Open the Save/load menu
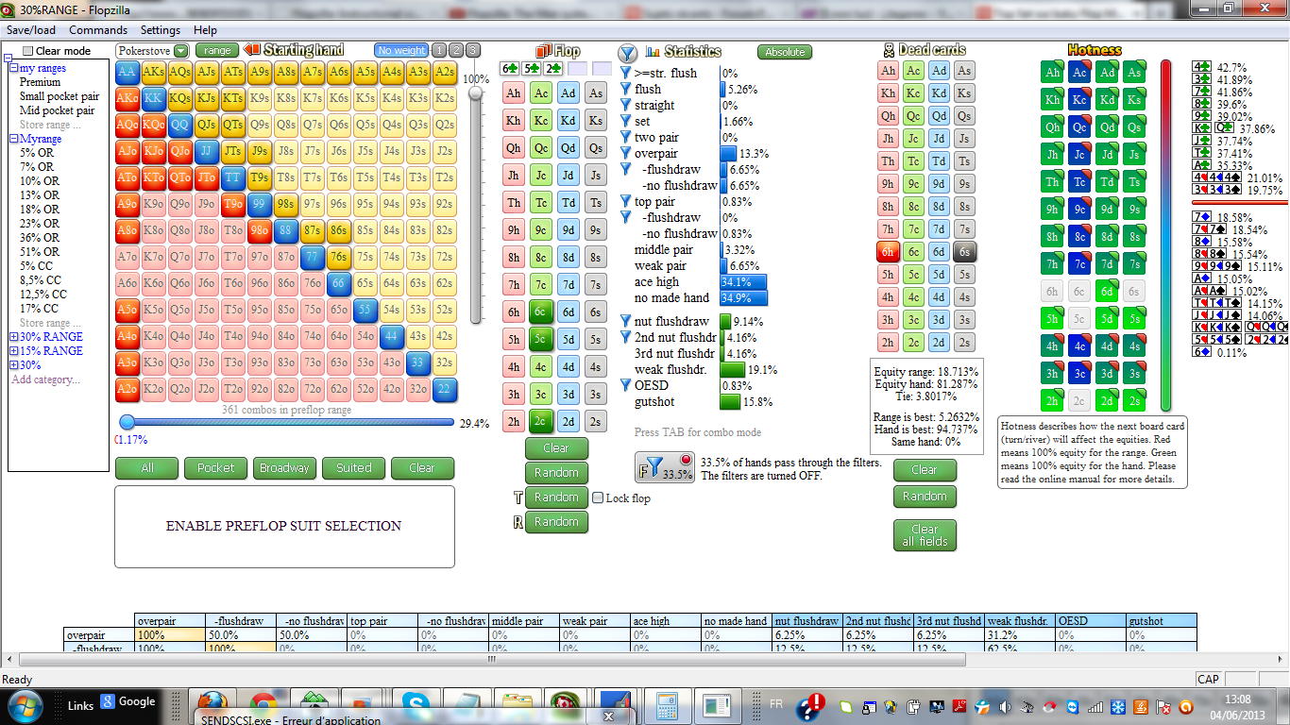The image size is (1290, 725). tap(31, 29)
